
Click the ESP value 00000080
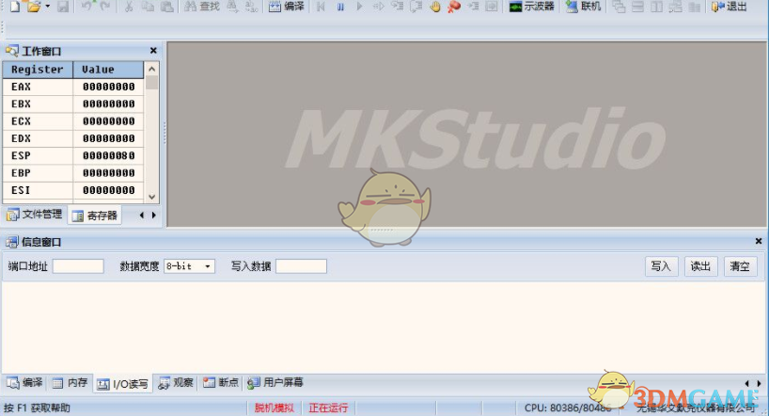[108, 155]
